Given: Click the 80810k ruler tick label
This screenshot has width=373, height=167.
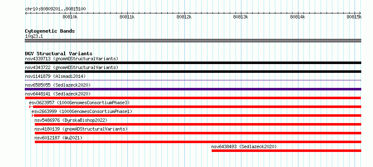Looking at the screenshot, I should click(70, 17).
